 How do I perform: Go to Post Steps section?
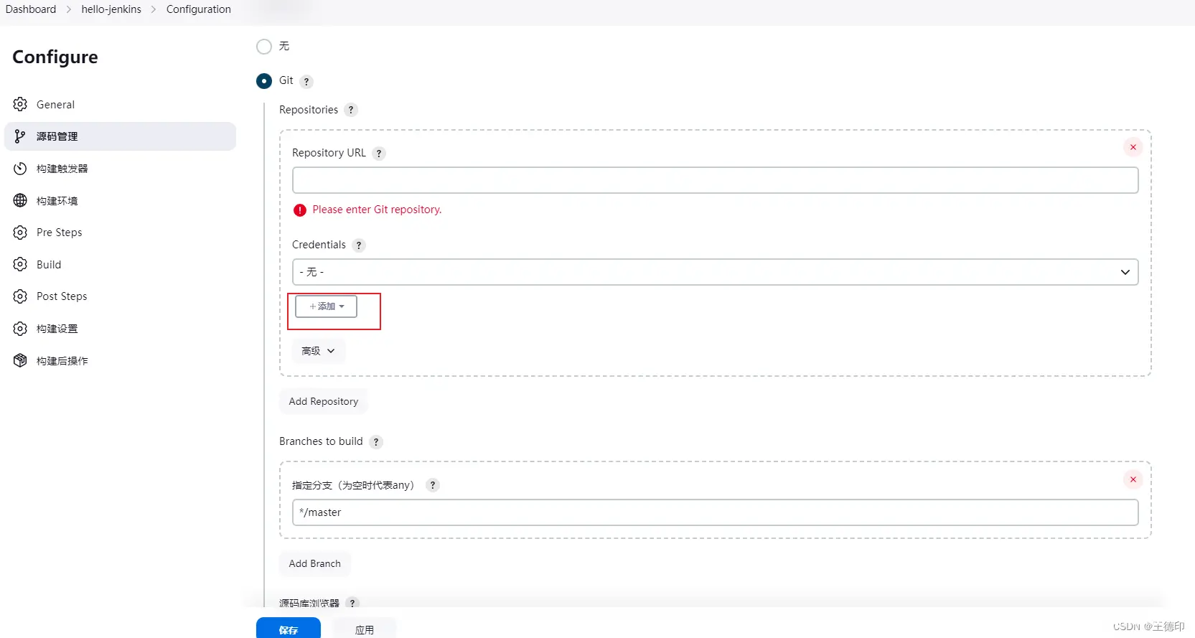tap(120, 296)
